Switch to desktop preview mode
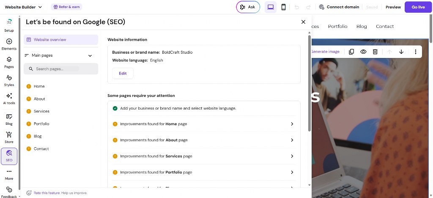This screenshot has width=433, height=198. click(270, 7)
